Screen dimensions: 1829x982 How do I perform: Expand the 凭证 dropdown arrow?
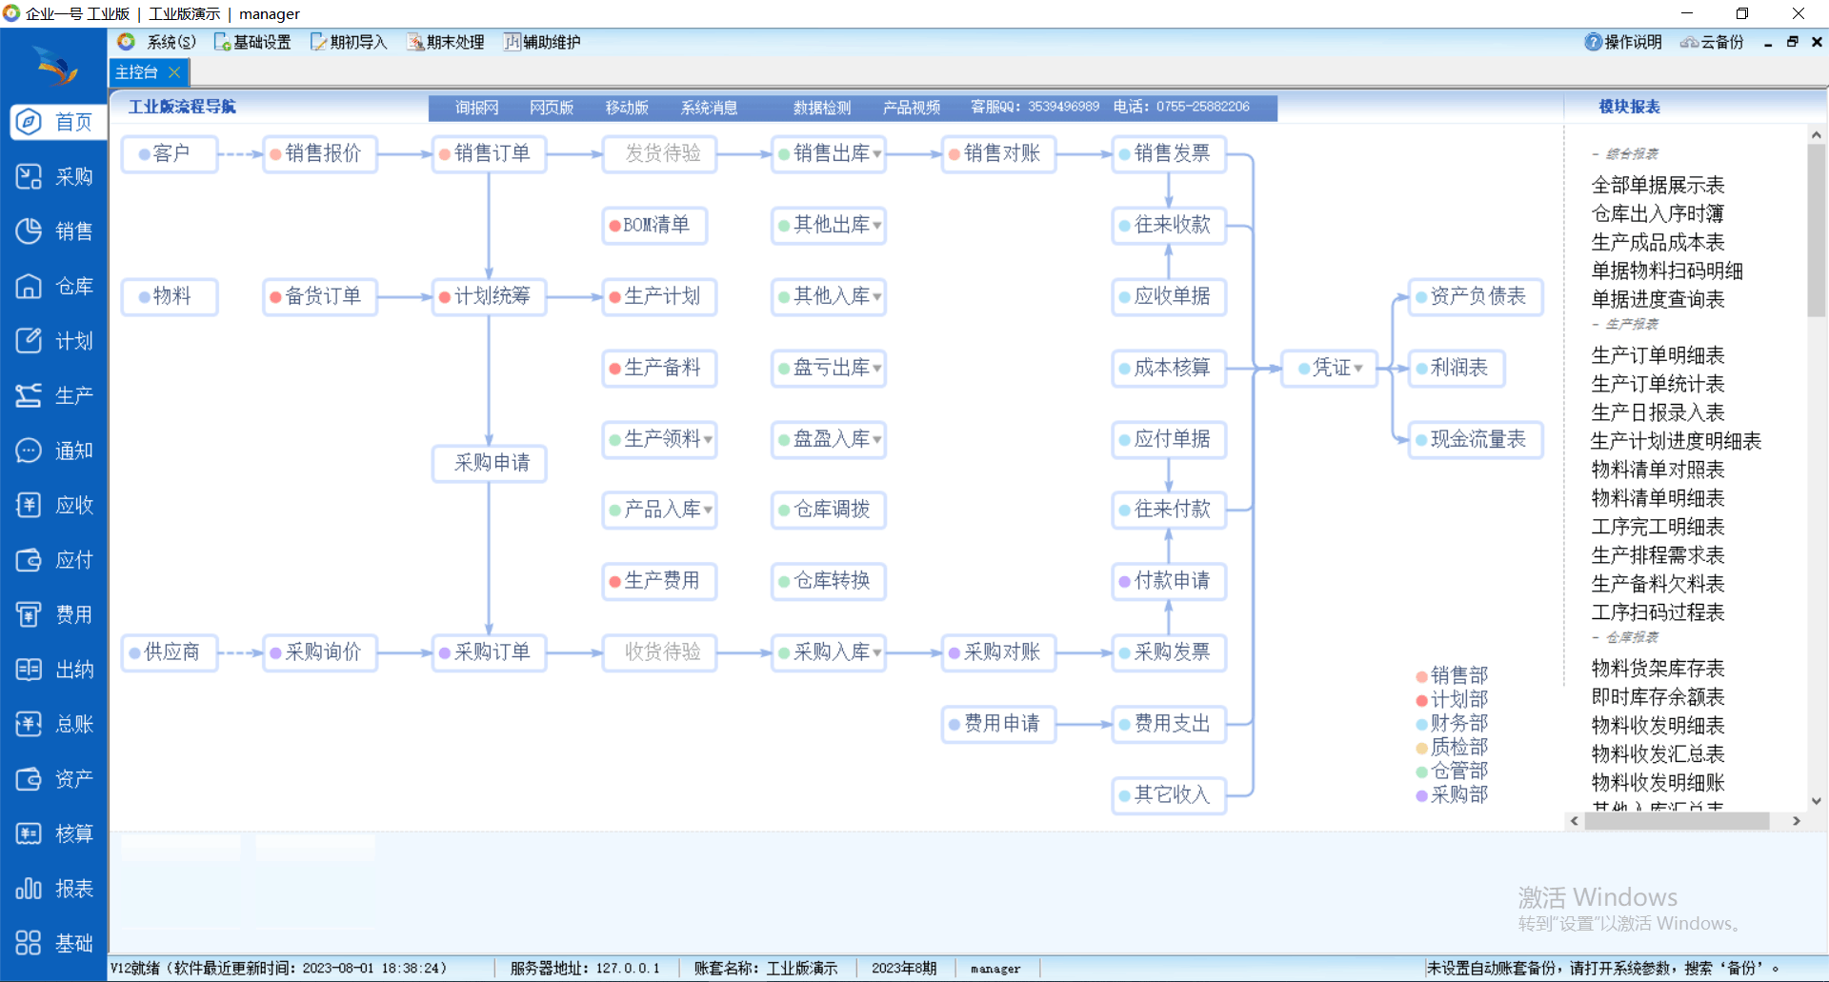pyautogui.click(x=1358, y=369)
